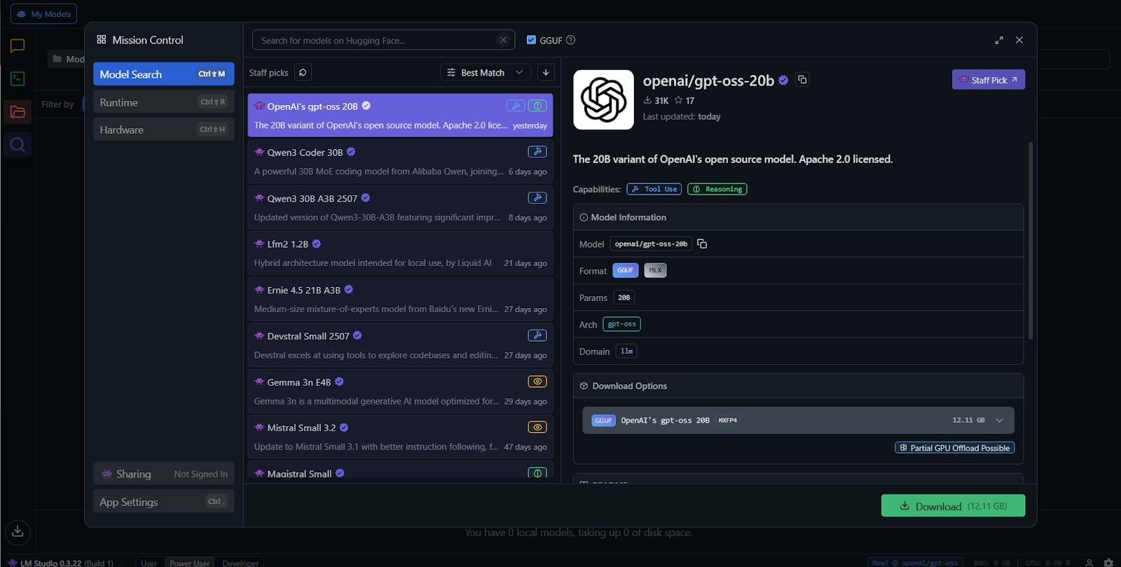Select the Gemma 3n E4B model
Viewport: 1121px width, 567px height.
click(x=400, y=391)
